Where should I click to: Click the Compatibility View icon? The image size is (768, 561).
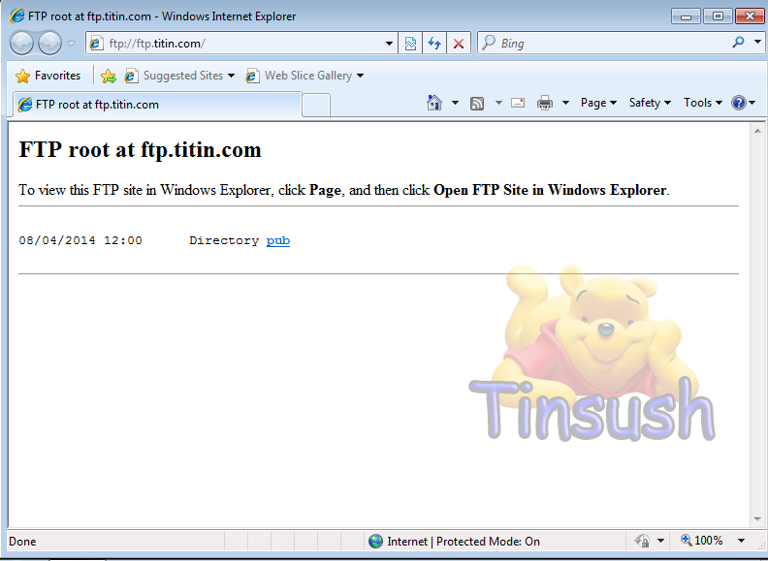click(x=410, y=44)
